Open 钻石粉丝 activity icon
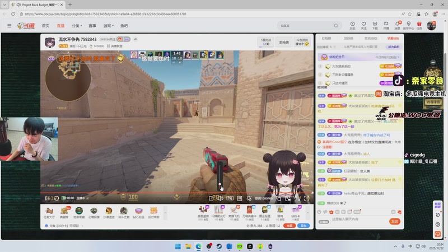Viewport: 448px width, 252px height. (x=138, y=213)
